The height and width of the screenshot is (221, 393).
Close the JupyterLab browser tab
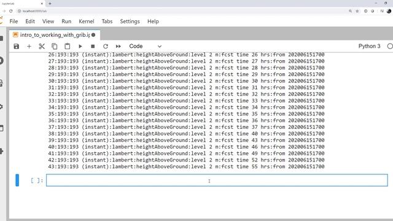tap(42, 4)
